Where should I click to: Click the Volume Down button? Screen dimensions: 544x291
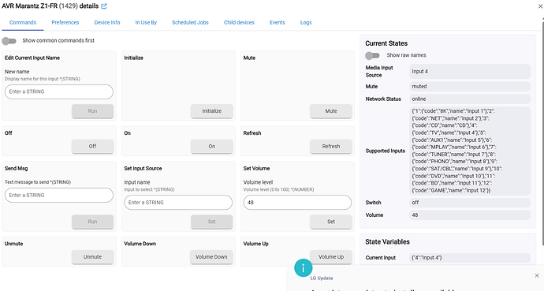[211, 257]
